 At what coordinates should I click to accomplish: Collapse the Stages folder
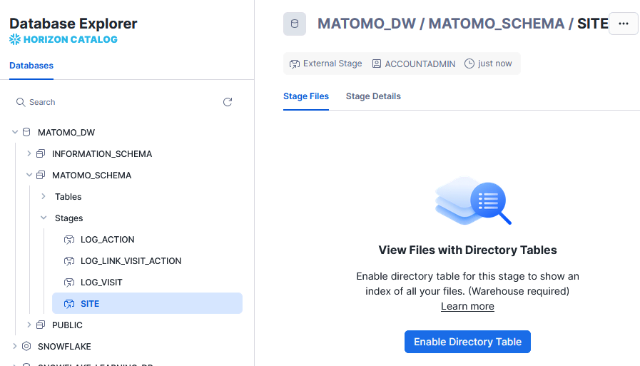[x=44, y=218]
